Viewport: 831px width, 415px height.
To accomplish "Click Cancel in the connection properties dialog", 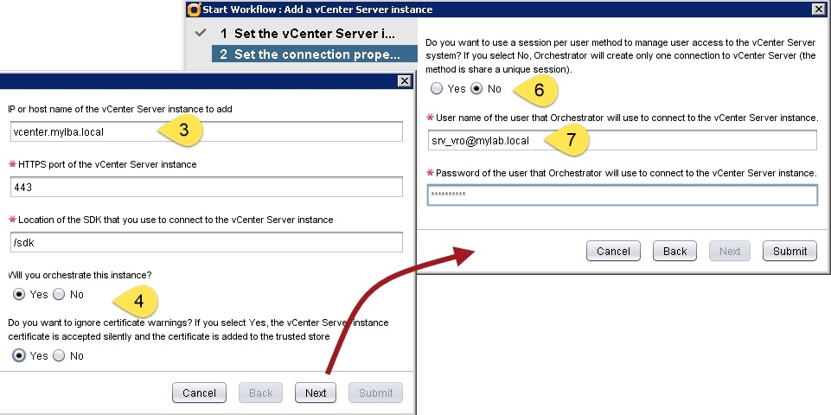I will coord(613,252).
